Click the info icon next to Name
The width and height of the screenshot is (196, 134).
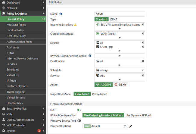point(61,14)
